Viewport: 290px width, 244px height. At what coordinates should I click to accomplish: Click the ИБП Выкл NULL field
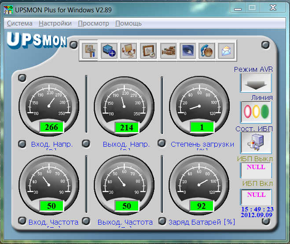coord(256,170)
